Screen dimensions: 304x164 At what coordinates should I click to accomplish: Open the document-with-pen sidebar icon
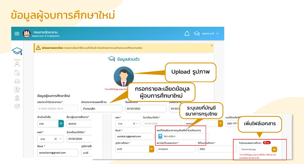coord(17,90)
